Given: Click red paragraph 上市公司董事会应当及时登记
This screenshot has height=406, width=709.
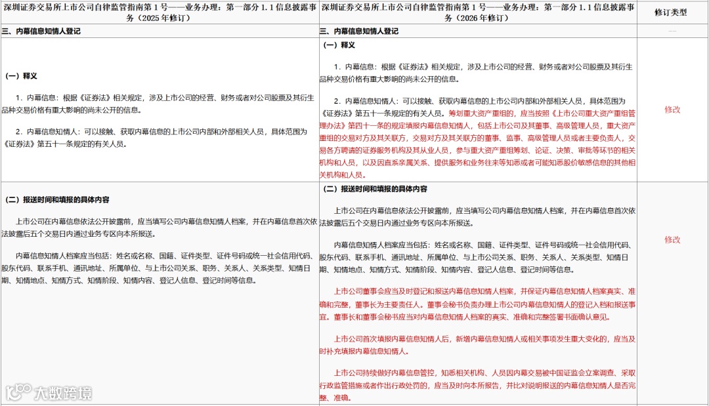Looking at the screenshot, I should click(x=477, y=304).
